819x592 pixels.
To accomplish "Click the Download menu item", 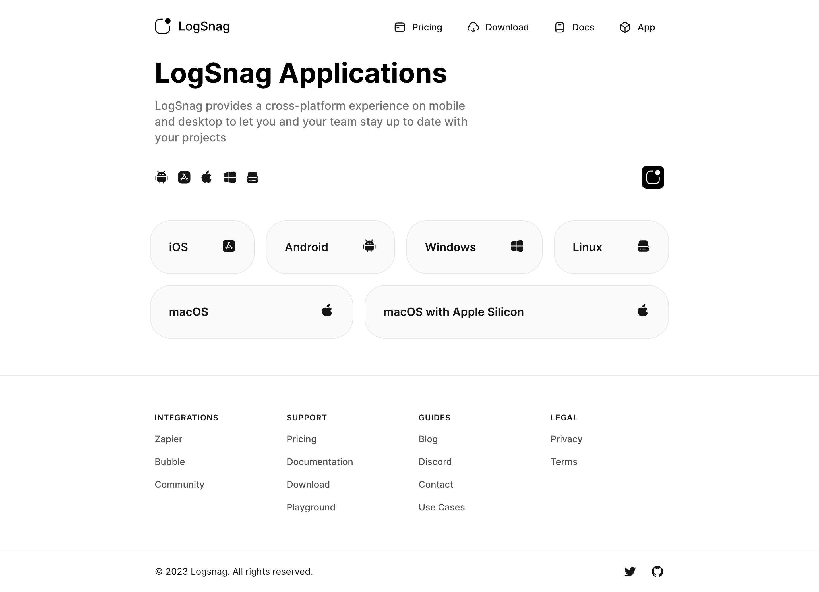I will click(x=498, y=27).
